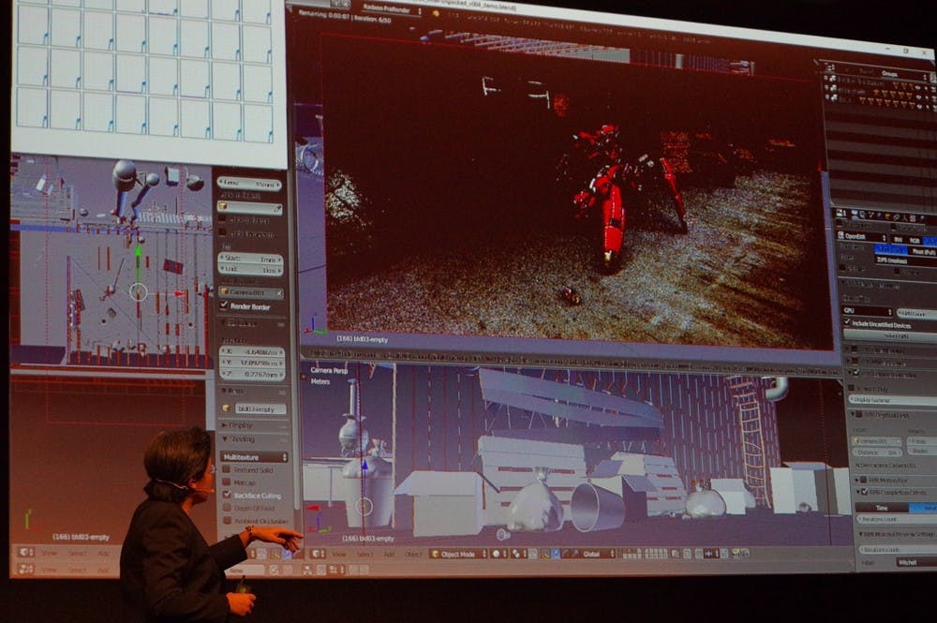
Task: Click the RPR Completion Criteria panel checkbox
Action: pos(864,492)
